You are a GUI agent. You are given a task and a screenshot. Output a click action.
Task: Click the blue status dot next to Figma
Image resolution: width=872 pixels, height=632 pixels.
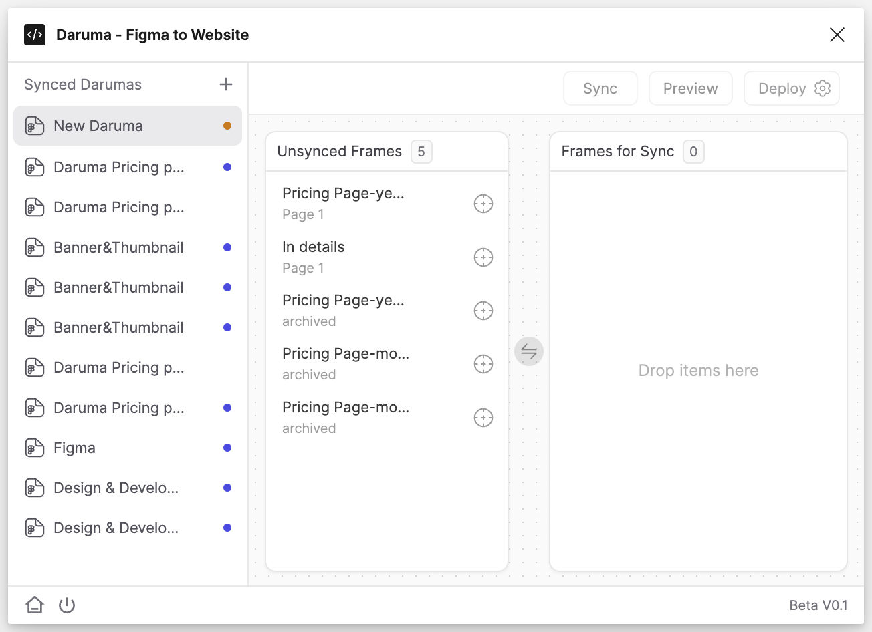tap(227, 448)
